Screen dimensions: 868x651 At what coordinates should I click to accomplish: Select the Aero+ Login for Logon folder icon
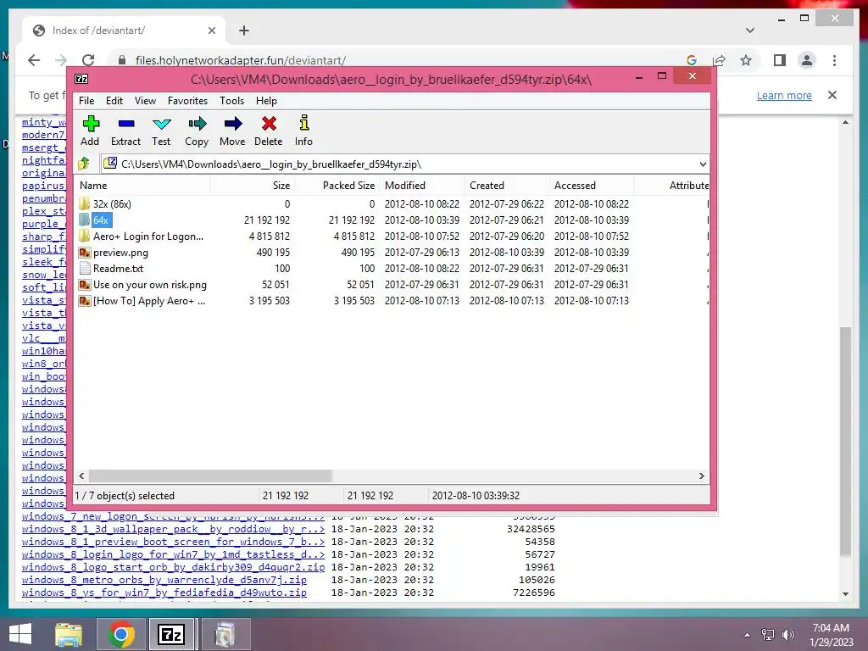pos(84,236)
